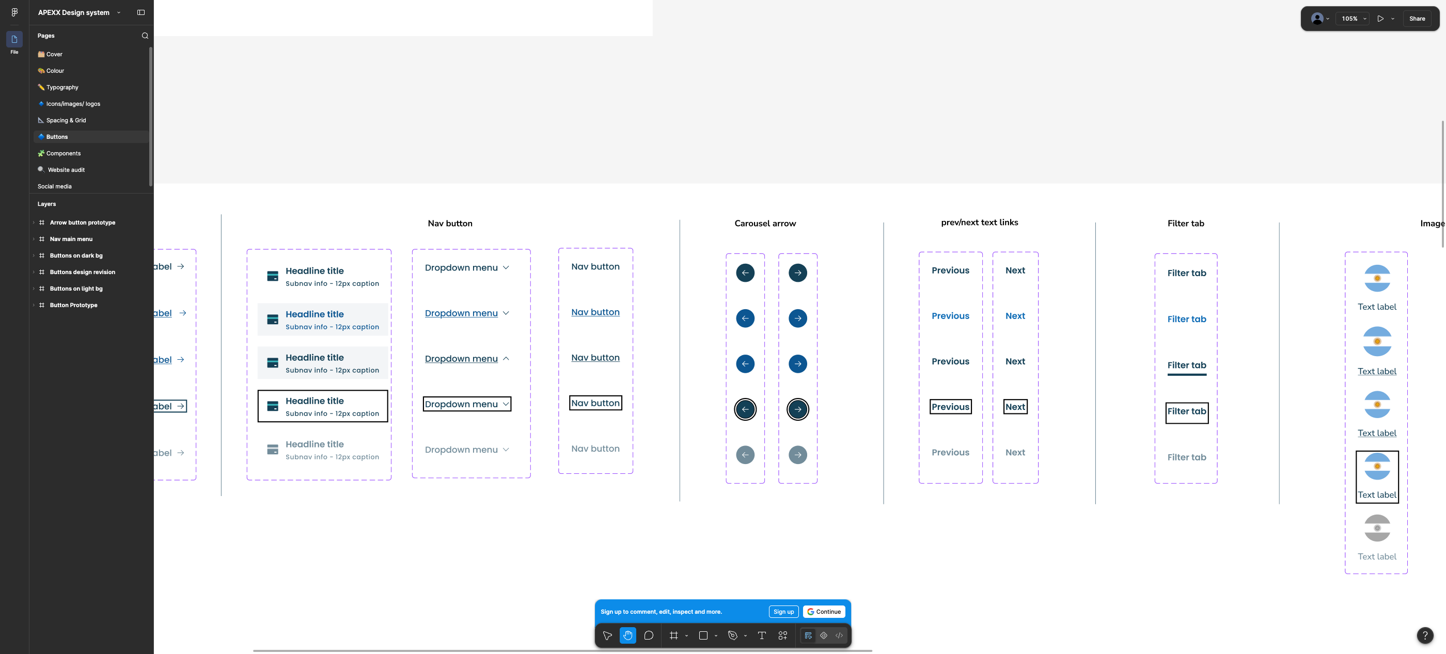Open the help question mark button
The image size is (1446, 654).
point(1425,635)
